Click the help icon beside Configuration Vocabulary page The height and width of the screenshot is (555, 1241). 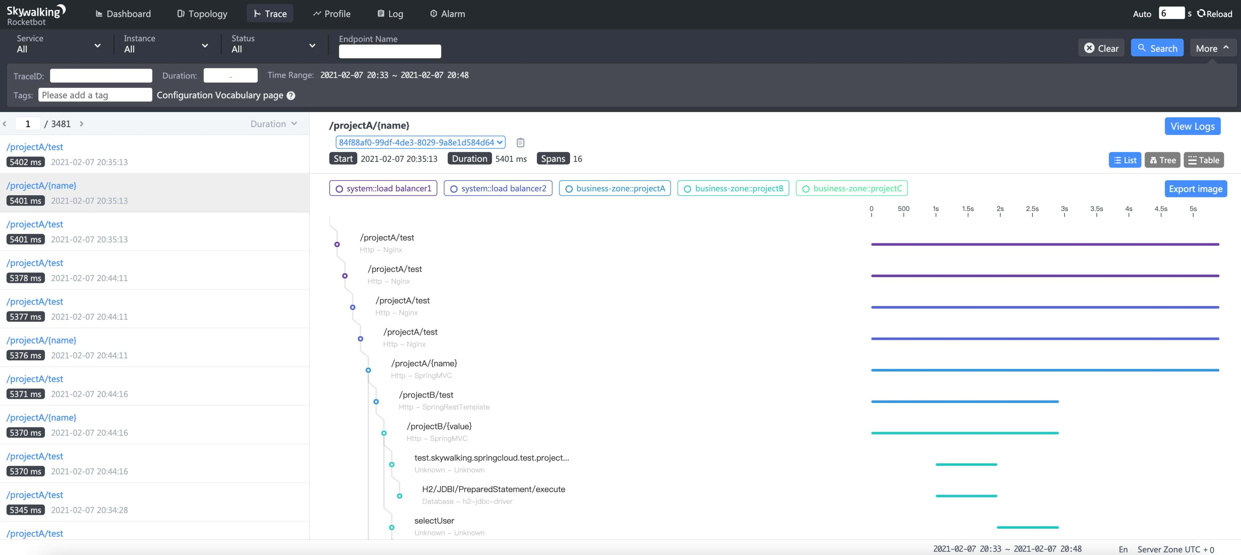(x=291, y=95)
